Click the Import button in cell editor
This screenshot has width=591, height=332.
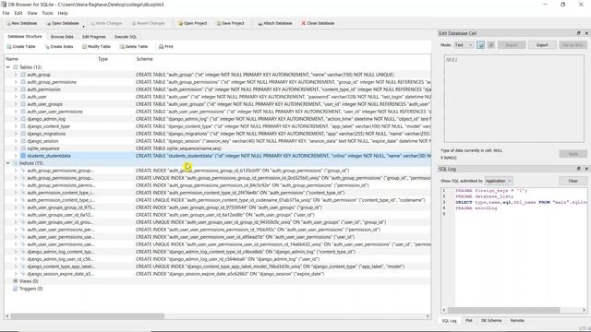pos(512,45)
